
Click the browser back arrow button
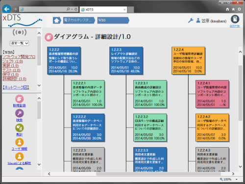[7, 9]
